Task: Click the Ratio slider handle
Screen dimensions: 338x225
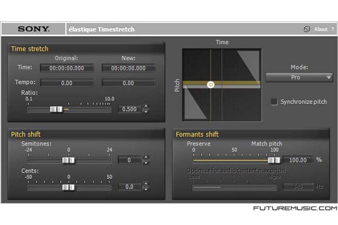Action: [x=56, y=109]
